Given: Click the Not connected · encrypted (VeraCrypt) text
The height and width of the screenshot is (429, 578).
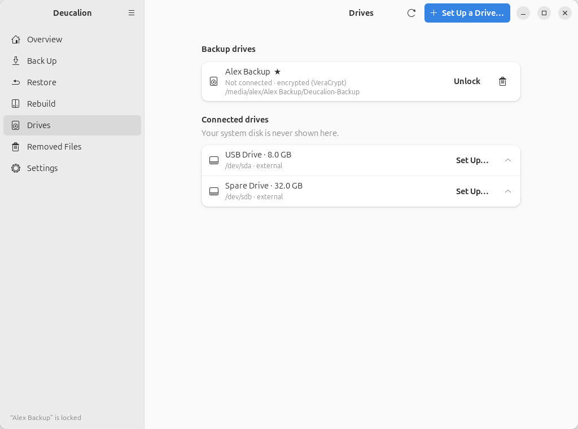Looking at the screenshot, I should point(286,82).
